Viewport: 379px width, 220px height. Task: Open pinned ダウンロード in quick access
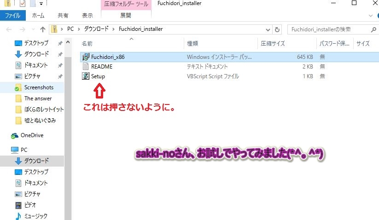(36, 54)
